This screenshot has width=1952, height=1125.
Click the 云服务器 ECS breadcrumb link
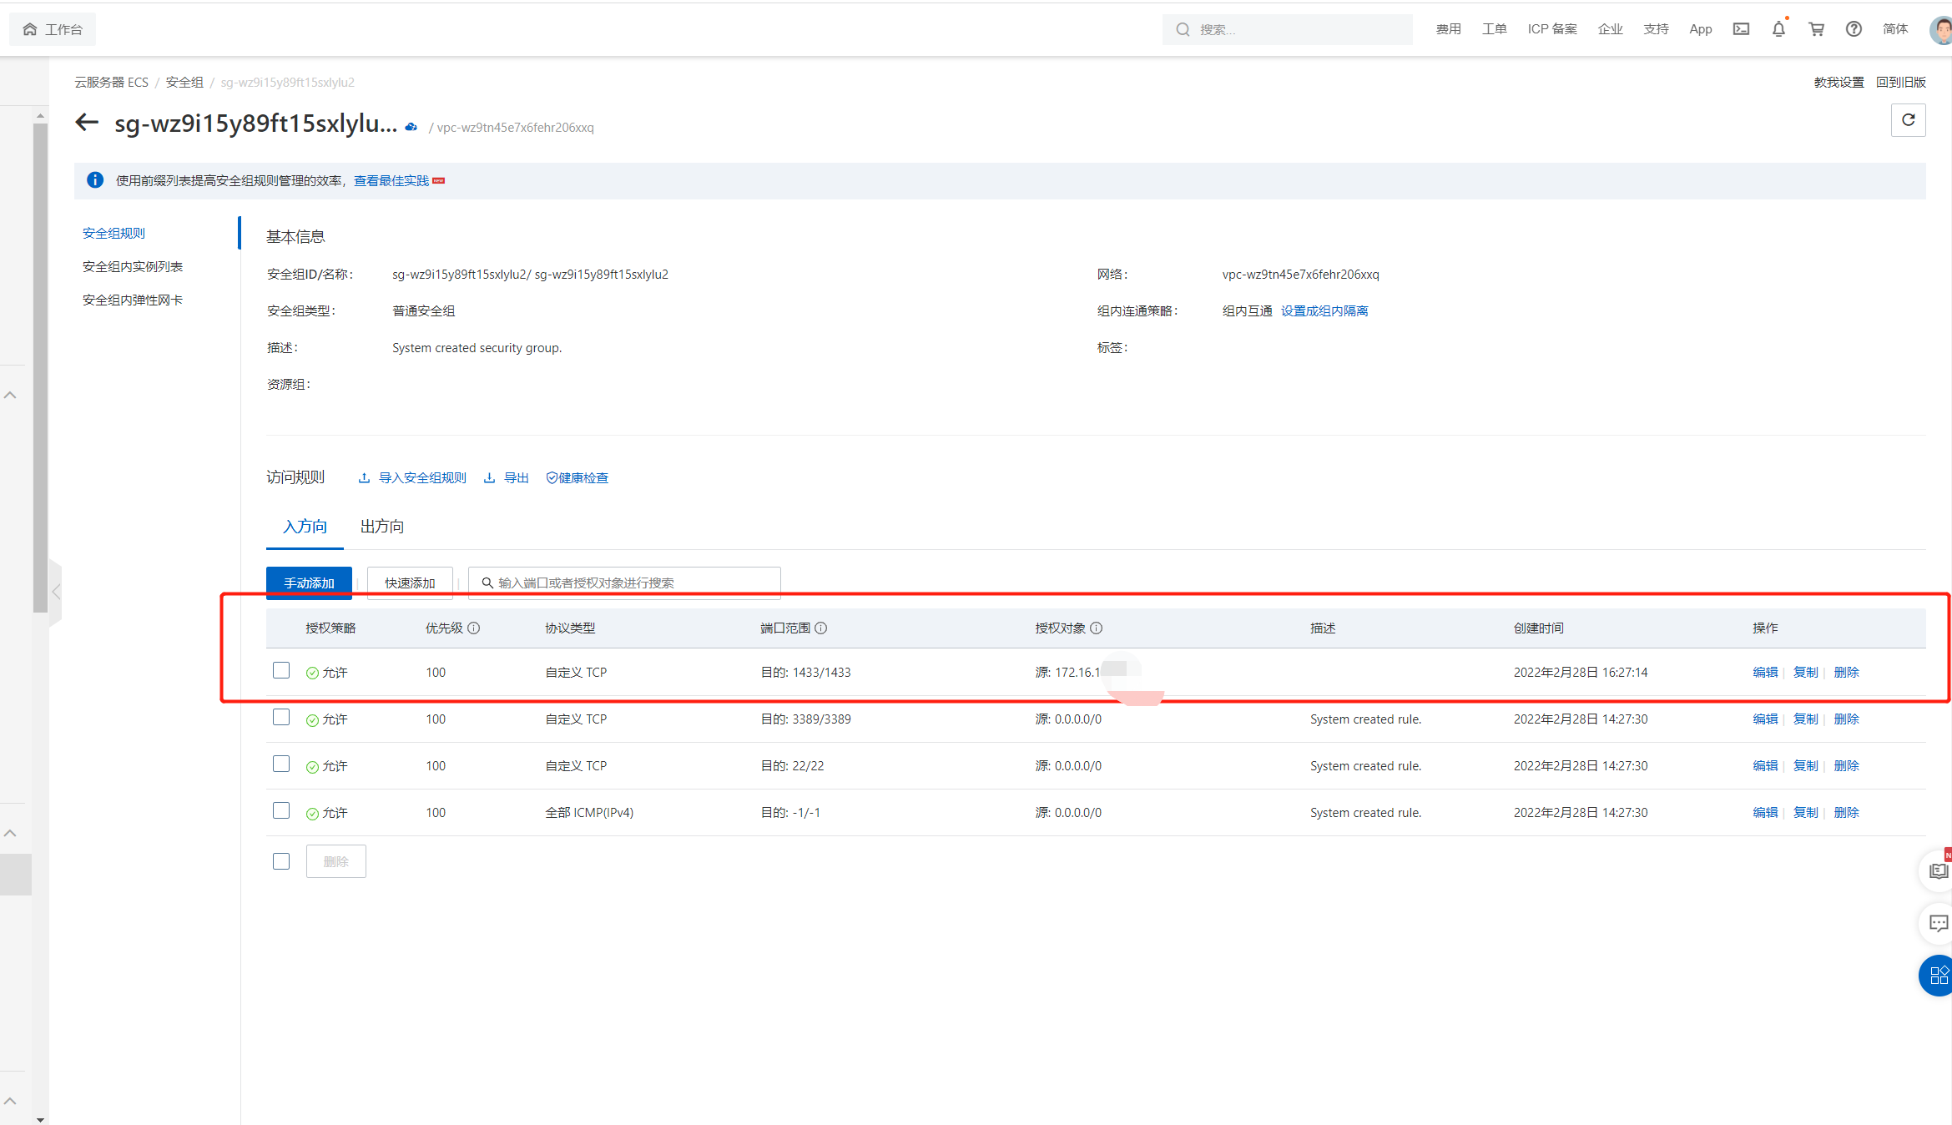click(111, 82)
